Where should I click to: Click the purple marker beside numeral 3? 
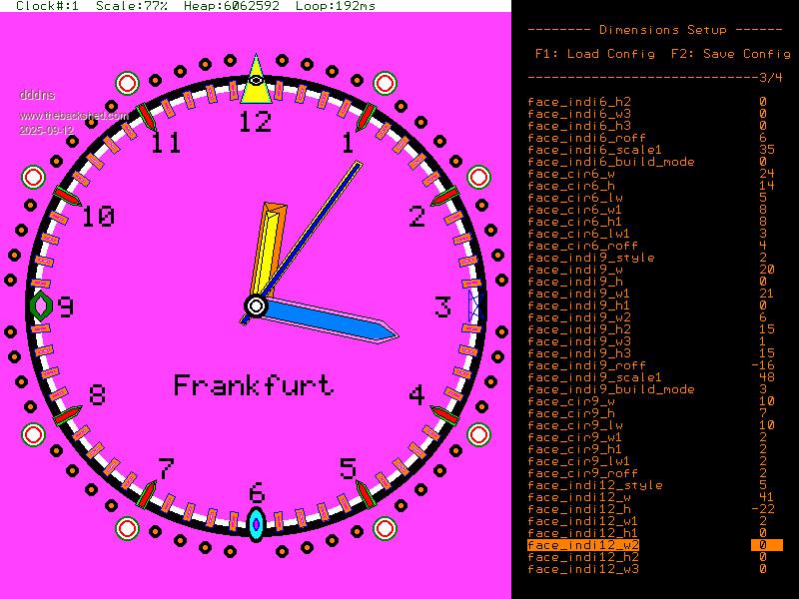point(473,305)
